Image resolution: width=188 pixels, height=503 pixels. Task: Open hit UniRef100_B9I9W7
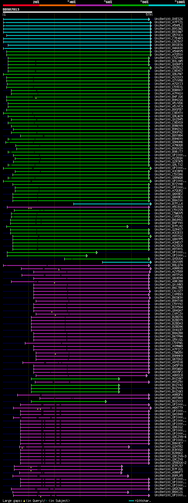[169, 32]
